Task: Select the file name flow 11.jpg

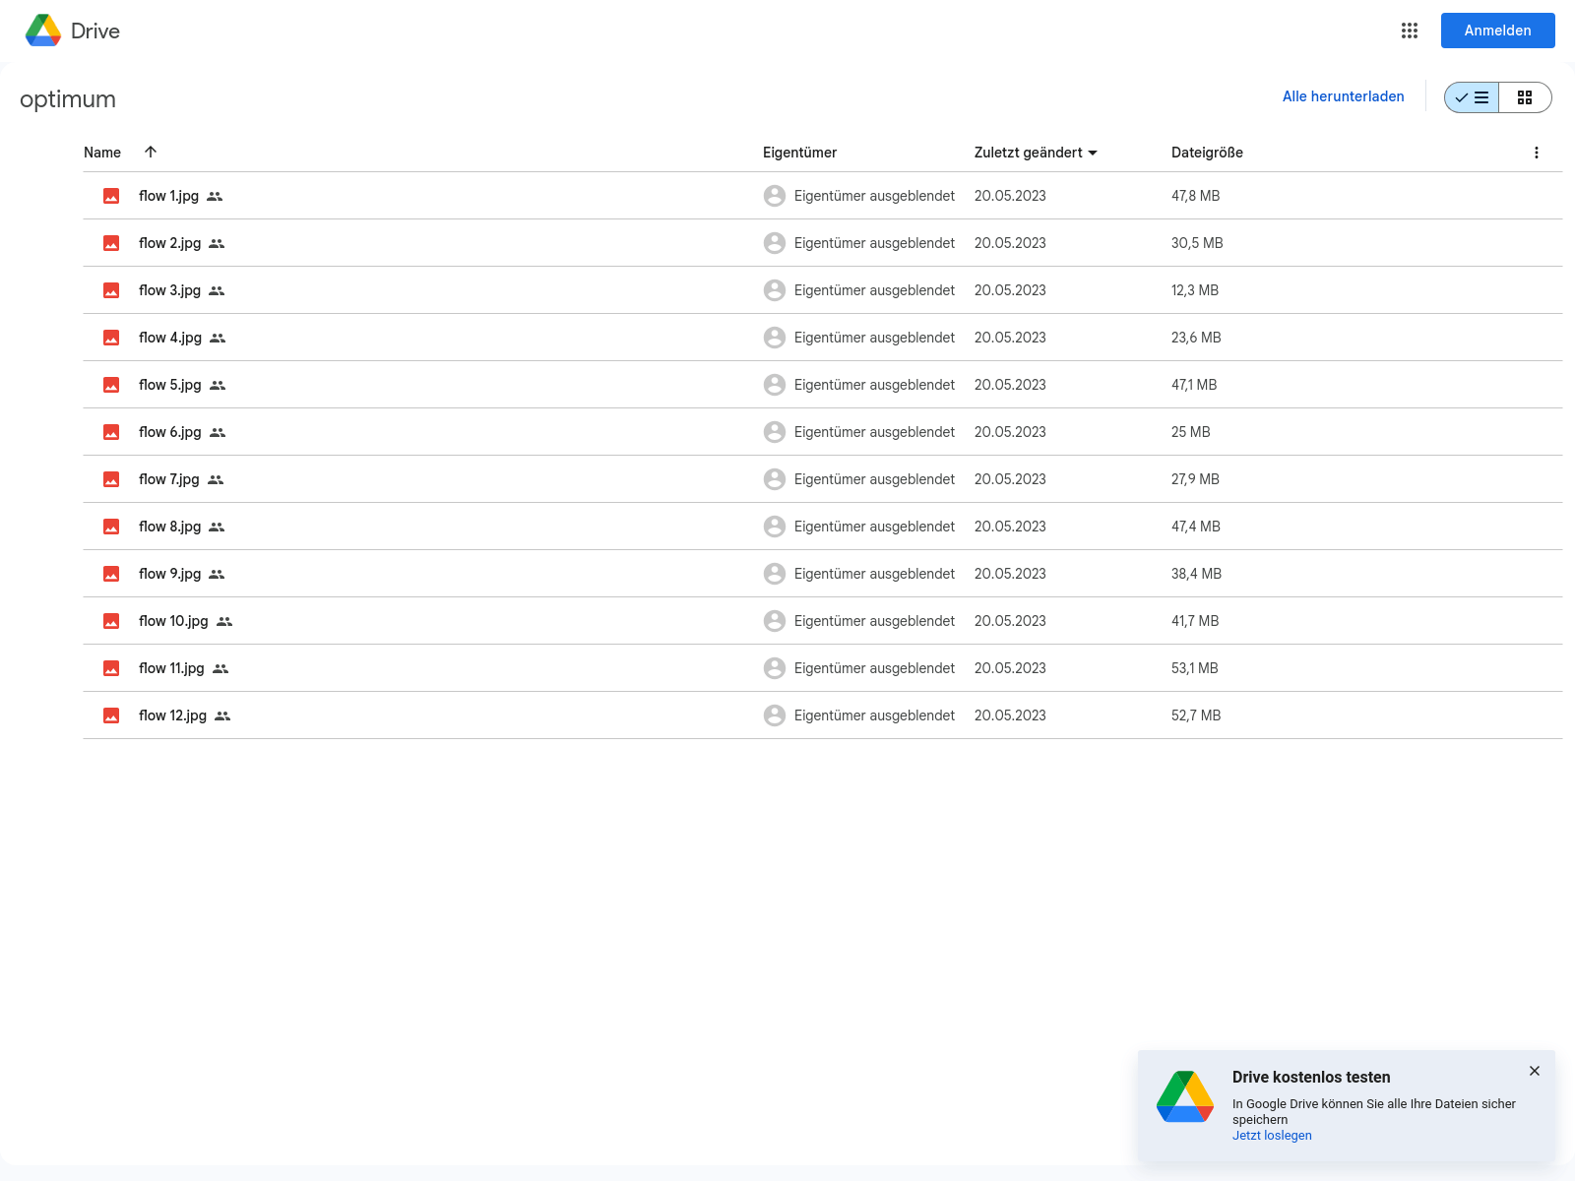Action: point(171,668)
